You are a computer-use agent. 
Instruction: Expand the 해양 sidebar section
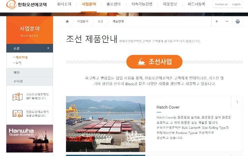coord(30,72)
